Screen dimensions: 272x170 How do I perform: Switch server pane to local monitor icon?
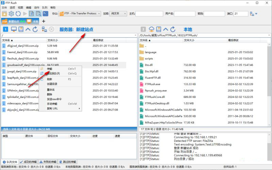14,29
